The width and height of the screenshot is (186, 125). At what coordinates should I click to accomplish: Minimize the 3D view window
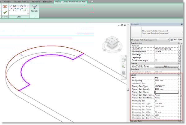click(119, 25)
